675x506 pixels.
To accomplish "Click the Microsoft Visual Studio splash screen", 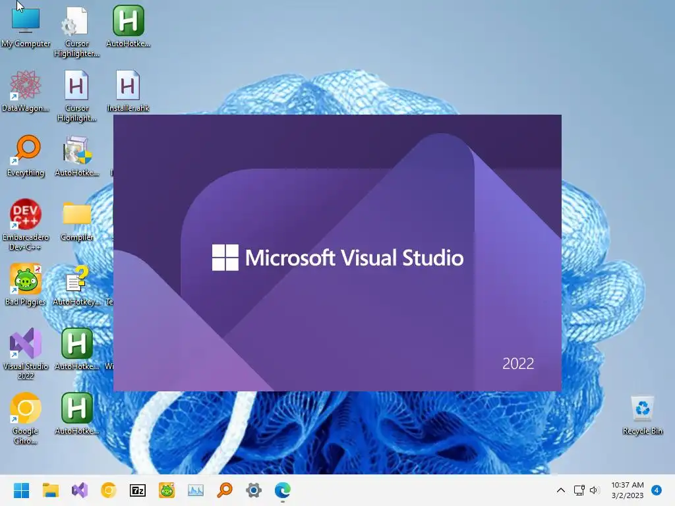I will coord(337,253).
